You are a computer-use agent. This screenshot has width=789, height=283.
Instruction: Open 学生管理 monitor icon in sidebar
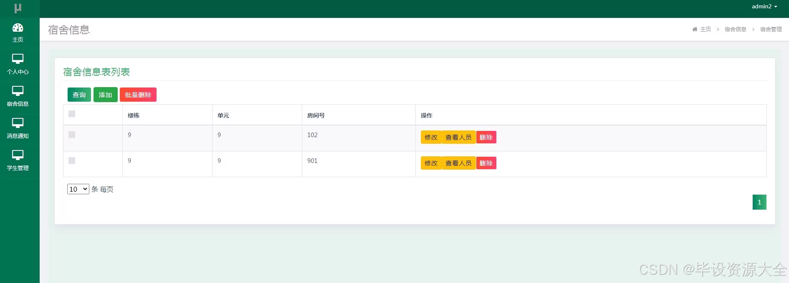(18, 155)
